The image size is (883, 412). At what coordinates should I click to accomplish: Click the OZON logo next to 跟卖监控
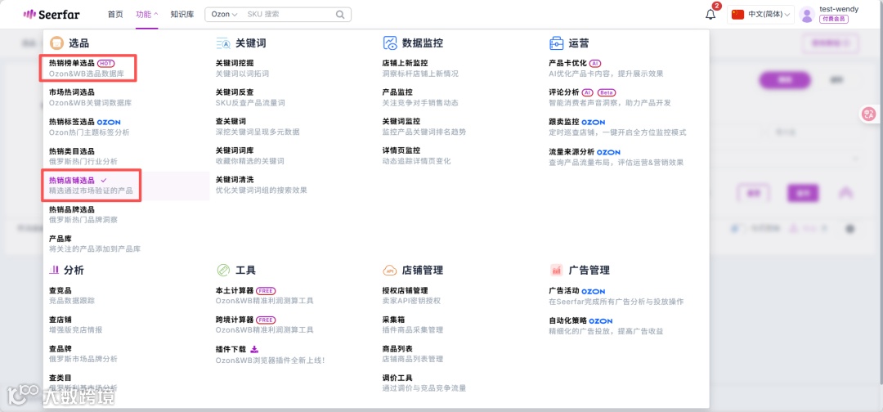(594, 122)
